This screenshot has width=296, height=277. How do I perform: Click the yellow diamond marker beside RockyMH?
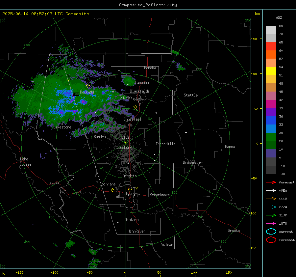tap(88, 86)
